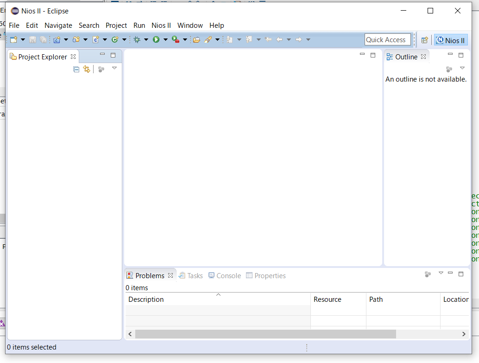Open the Edit menu
Screen dimensions: 479x363
point(32,25)
